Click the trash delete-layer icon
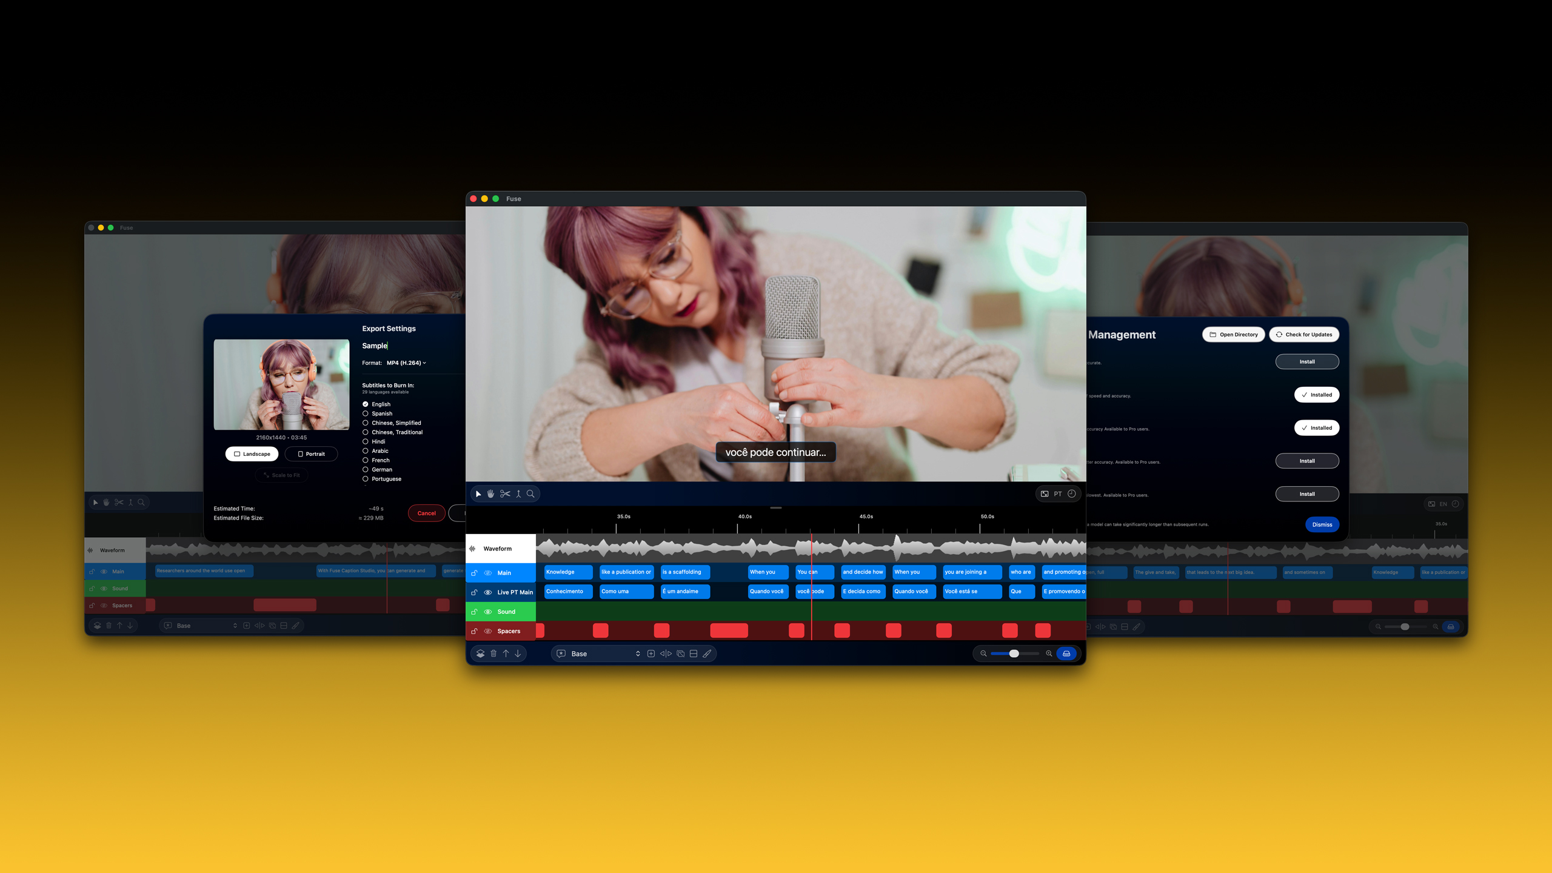This screenshot has height=873, width=1552. click(493, 654)
